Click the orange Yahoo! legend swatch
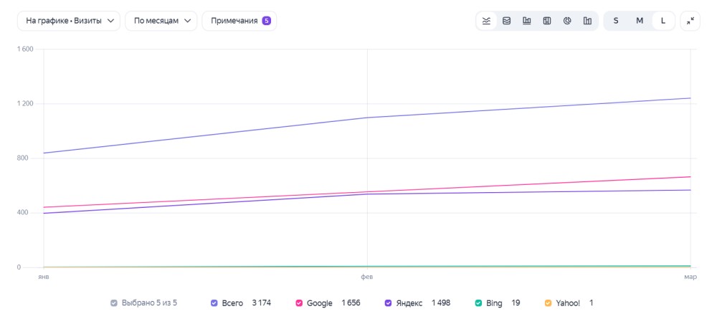The height and width of the screenshot is (319, 717). pyautogui.click(x=548, y=303)
